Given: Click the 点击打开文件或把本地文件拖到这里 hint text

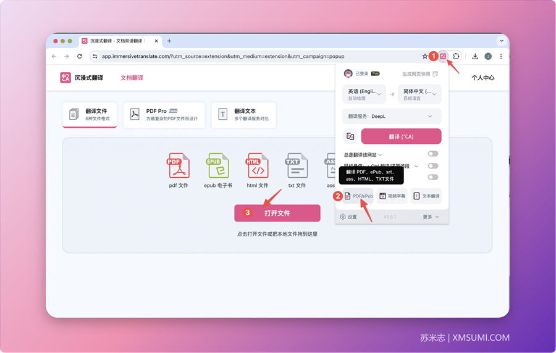Looking at the screenshot, I should point(277,234).
